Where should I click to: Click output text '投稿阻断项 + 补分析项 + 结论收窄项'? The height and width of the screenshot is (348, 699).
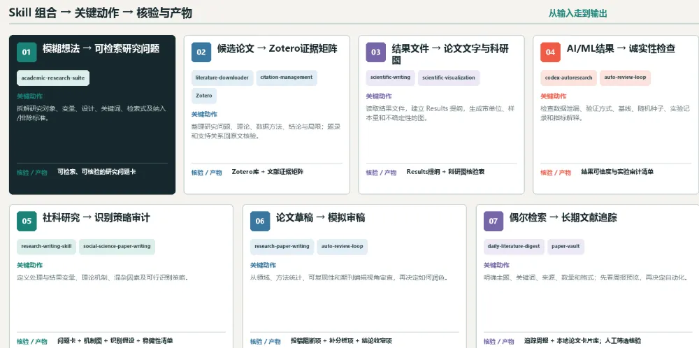[x=342, y=341]
